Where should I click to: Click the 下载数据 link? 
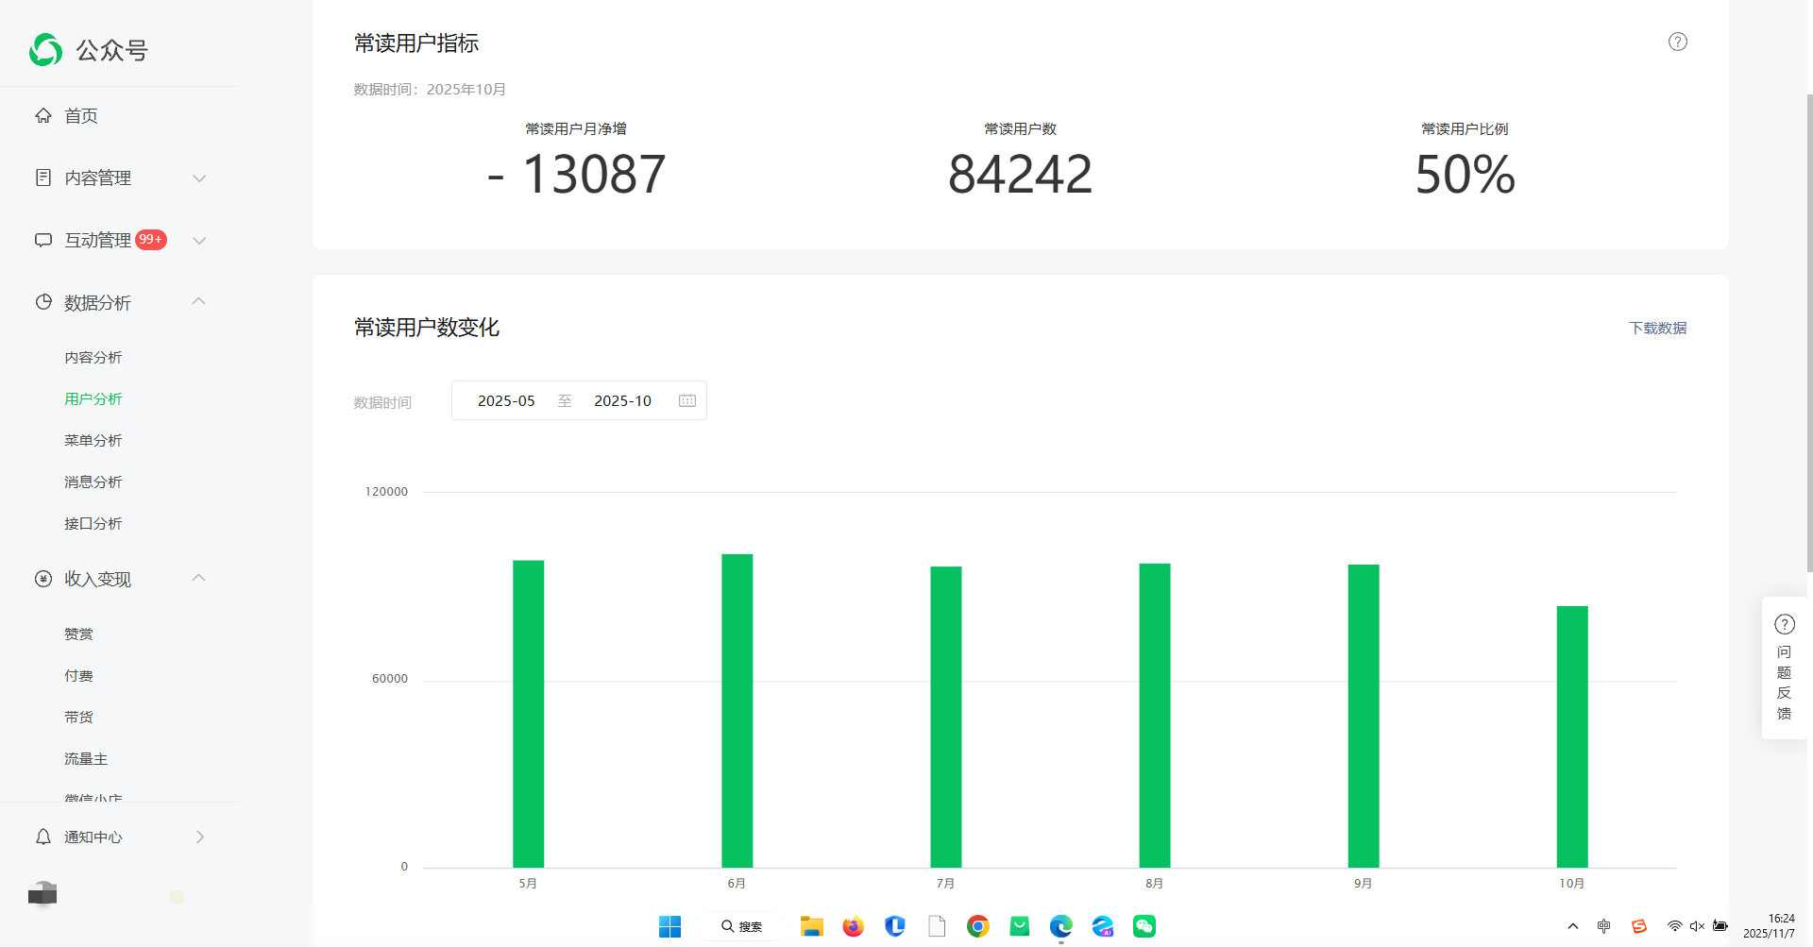(x=1657, y=328)
